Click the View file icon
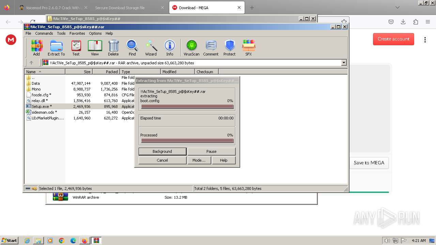This screenshot has height=245, width=436. [95, 48]
